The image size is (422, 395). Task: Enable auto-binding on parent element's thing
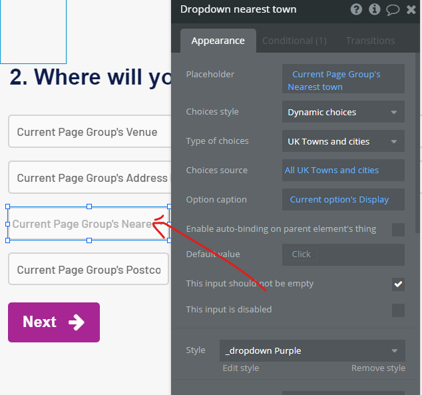click(x=398, y=229)
